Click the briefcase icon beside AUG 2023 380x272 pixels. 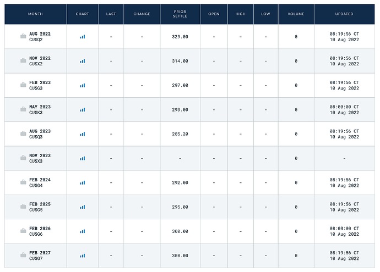point(23,134)
